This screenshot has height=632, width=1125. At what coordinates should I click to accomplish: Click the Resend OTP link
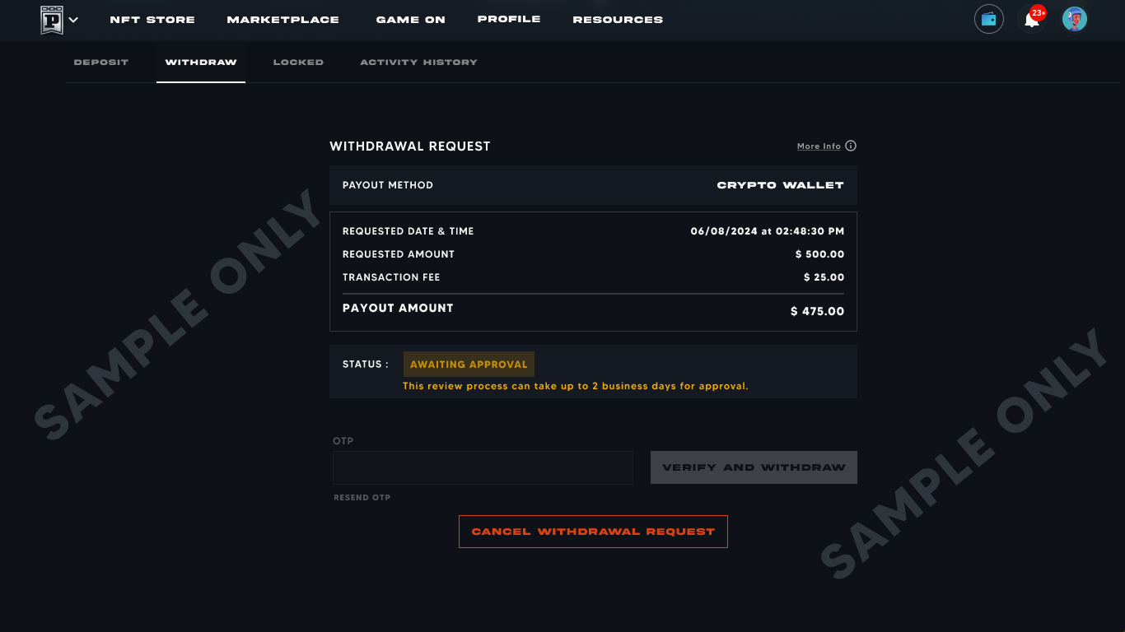tap(362, 498)
